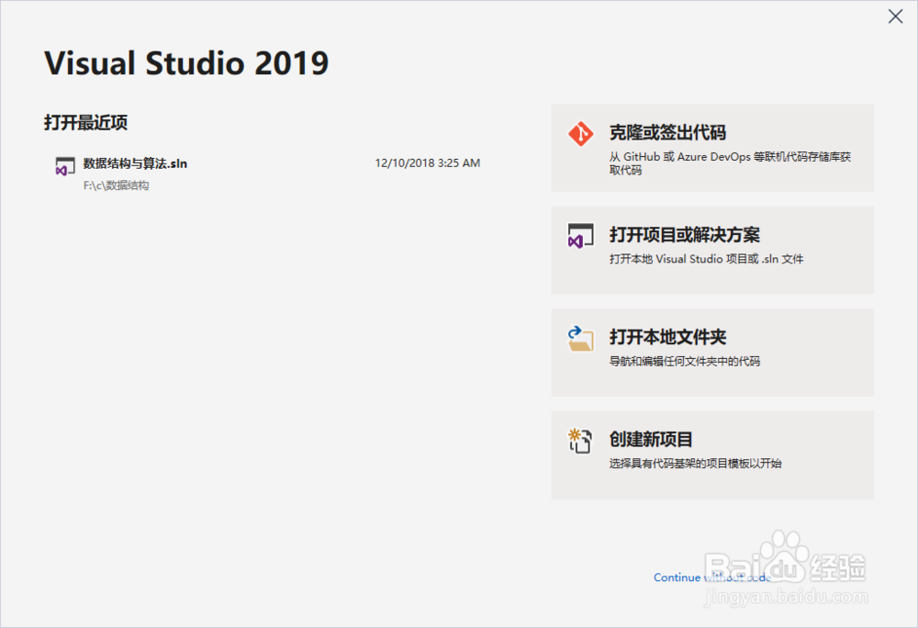Click the .sln file description text
918x628 pixels.
point(706,259)
